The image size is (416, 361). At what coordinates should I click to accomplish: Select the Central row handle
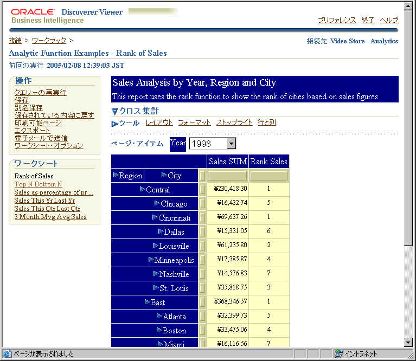click(202, 189)
